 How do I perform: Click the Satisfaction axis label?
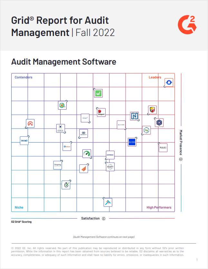click(x=90, y=219)
